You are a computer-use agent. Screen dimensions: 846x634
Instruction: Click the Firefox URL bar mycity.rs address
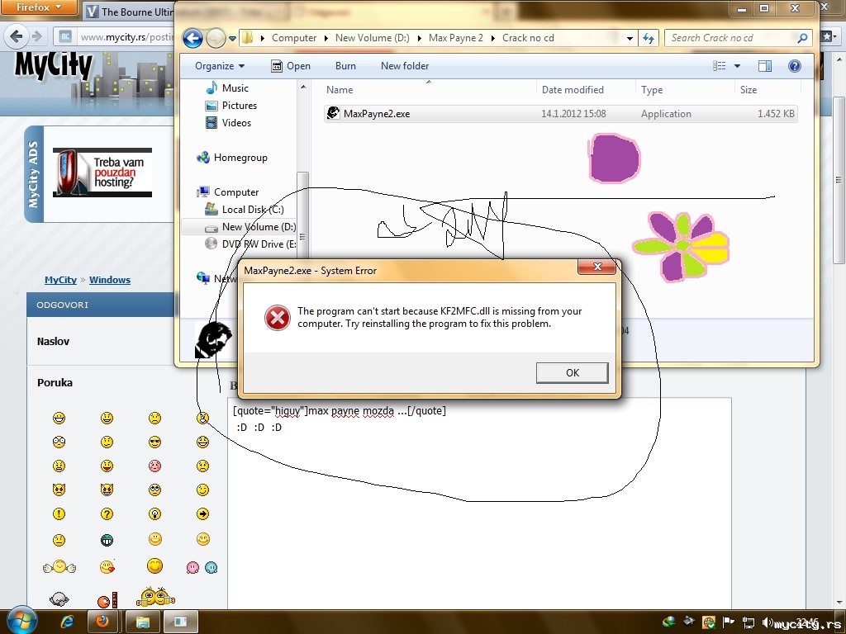click(x=126, y=37)
